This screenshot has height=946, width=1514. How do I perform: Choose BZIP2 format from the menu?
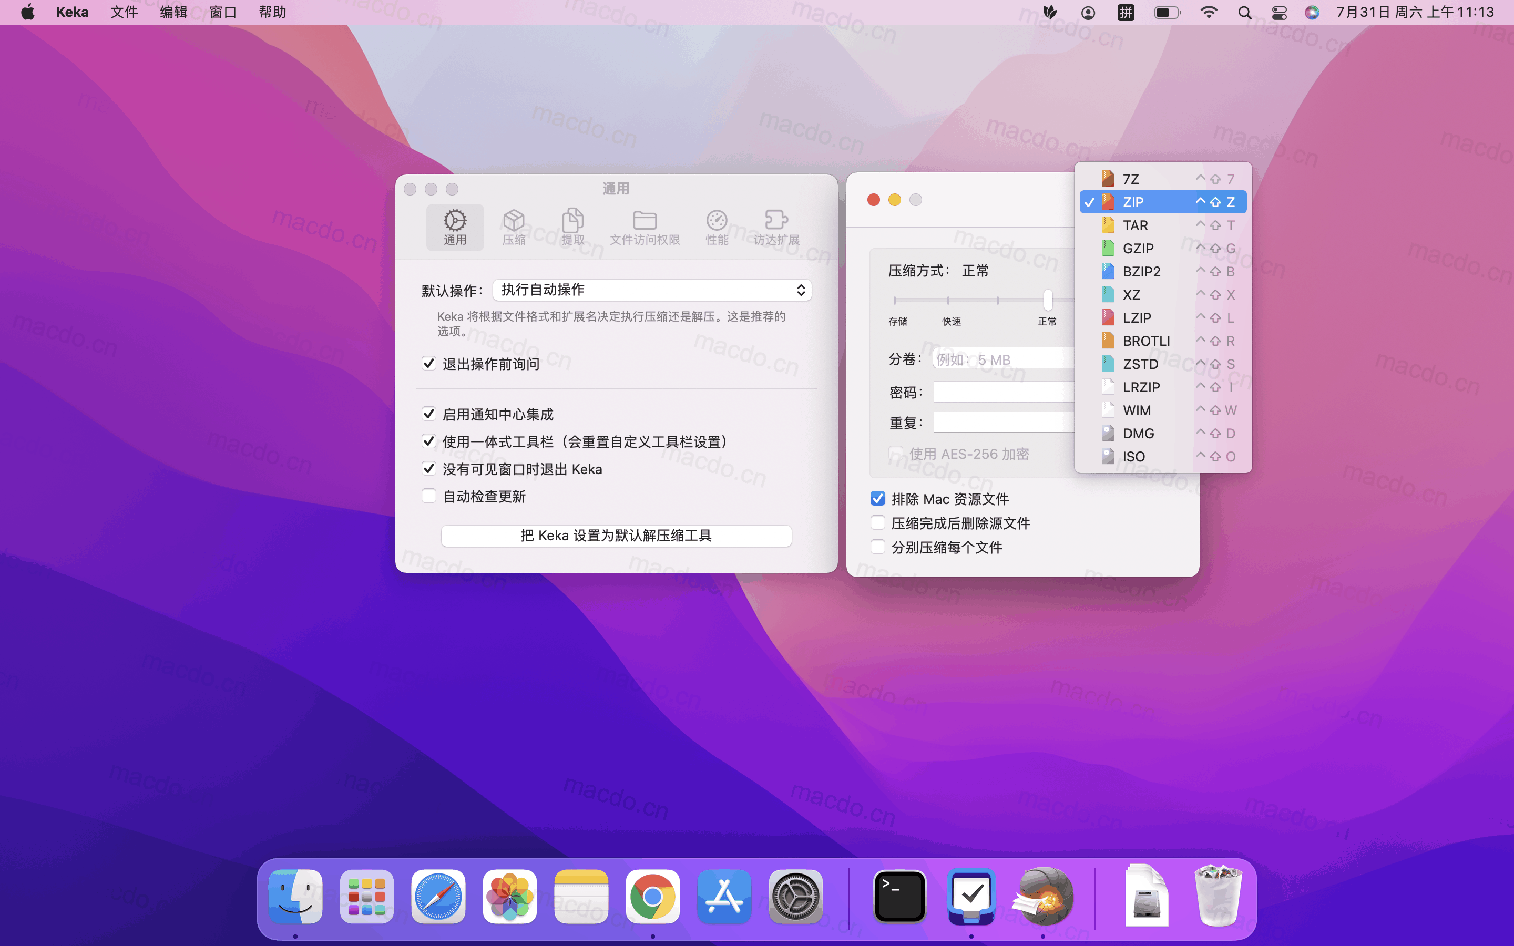click(1163, 272)
